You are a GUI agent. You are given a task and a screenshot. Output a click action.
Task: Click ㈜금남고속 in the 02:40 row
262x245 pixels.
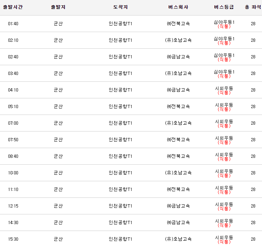click(x=178, y=57)
